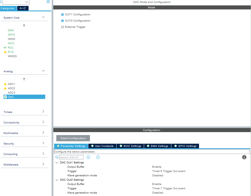Go to next search result arrow
Screen dimensions: 251x196
click(x=98, y=157)
